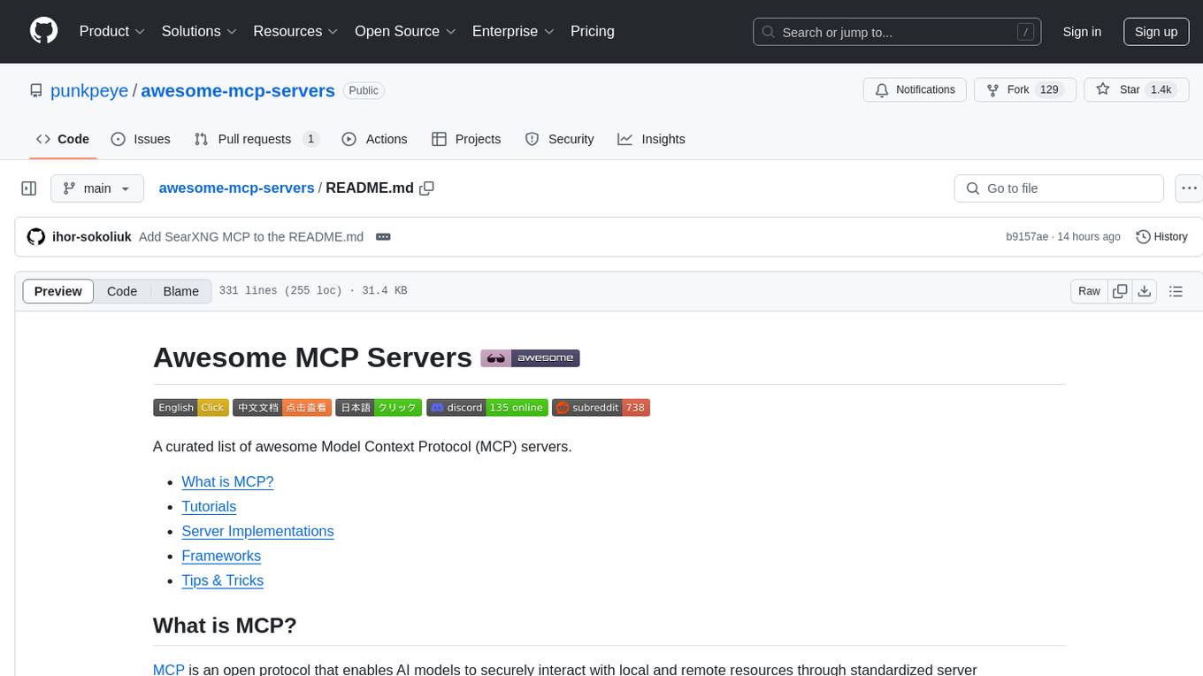Switch to the Code tab
The image size is (1203, 676).
point(63,139)
